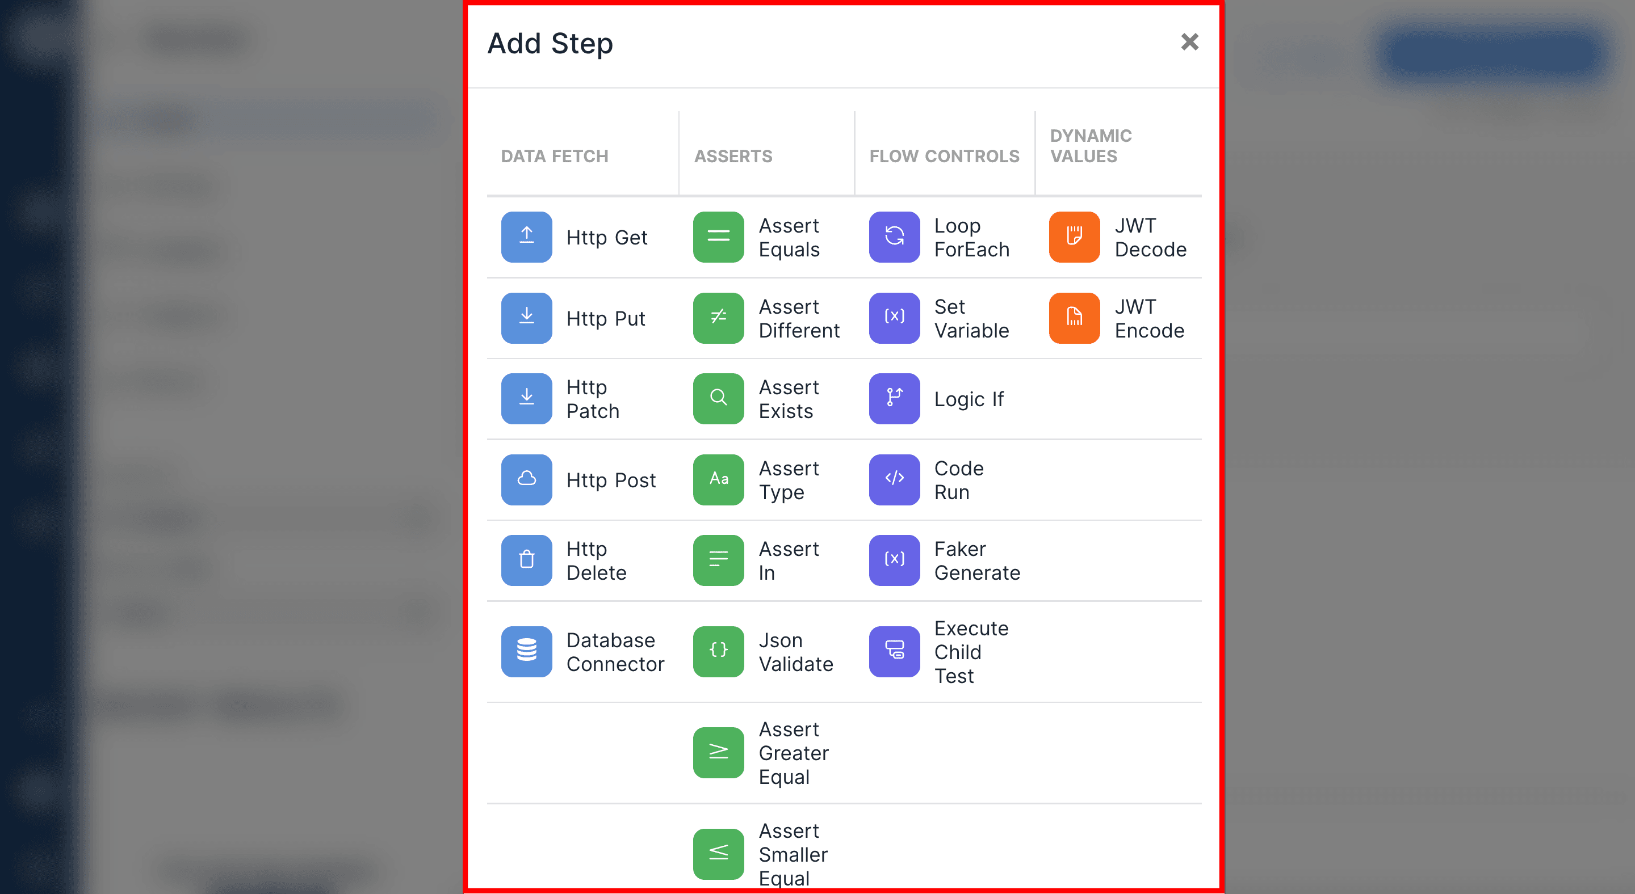Click the Http Post cloud icon
Screen dimensions: 1635x894
(x=526, y=479)
